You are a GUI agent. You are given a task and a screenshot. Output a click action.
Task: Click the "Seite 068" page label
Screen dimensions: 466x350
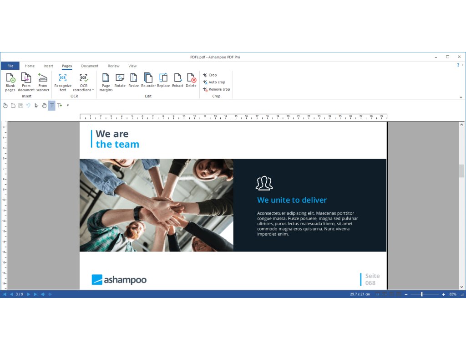click(x=372, y=279)
